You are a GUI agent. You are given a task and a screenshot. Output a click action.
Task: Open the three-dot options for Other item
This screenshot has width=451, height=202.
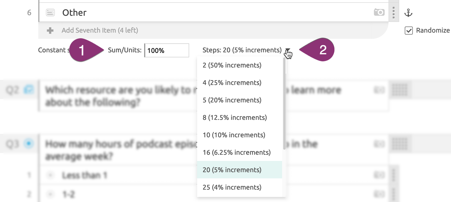(394, 12)
